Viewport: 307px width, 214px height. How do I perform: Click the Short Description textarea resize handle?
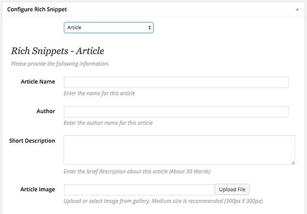[x=293, y=163]
